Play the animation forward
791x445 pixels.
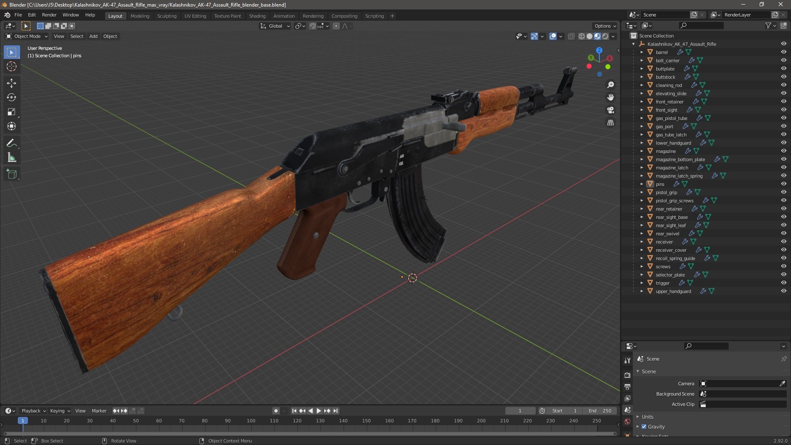click(x=318, y=411)
